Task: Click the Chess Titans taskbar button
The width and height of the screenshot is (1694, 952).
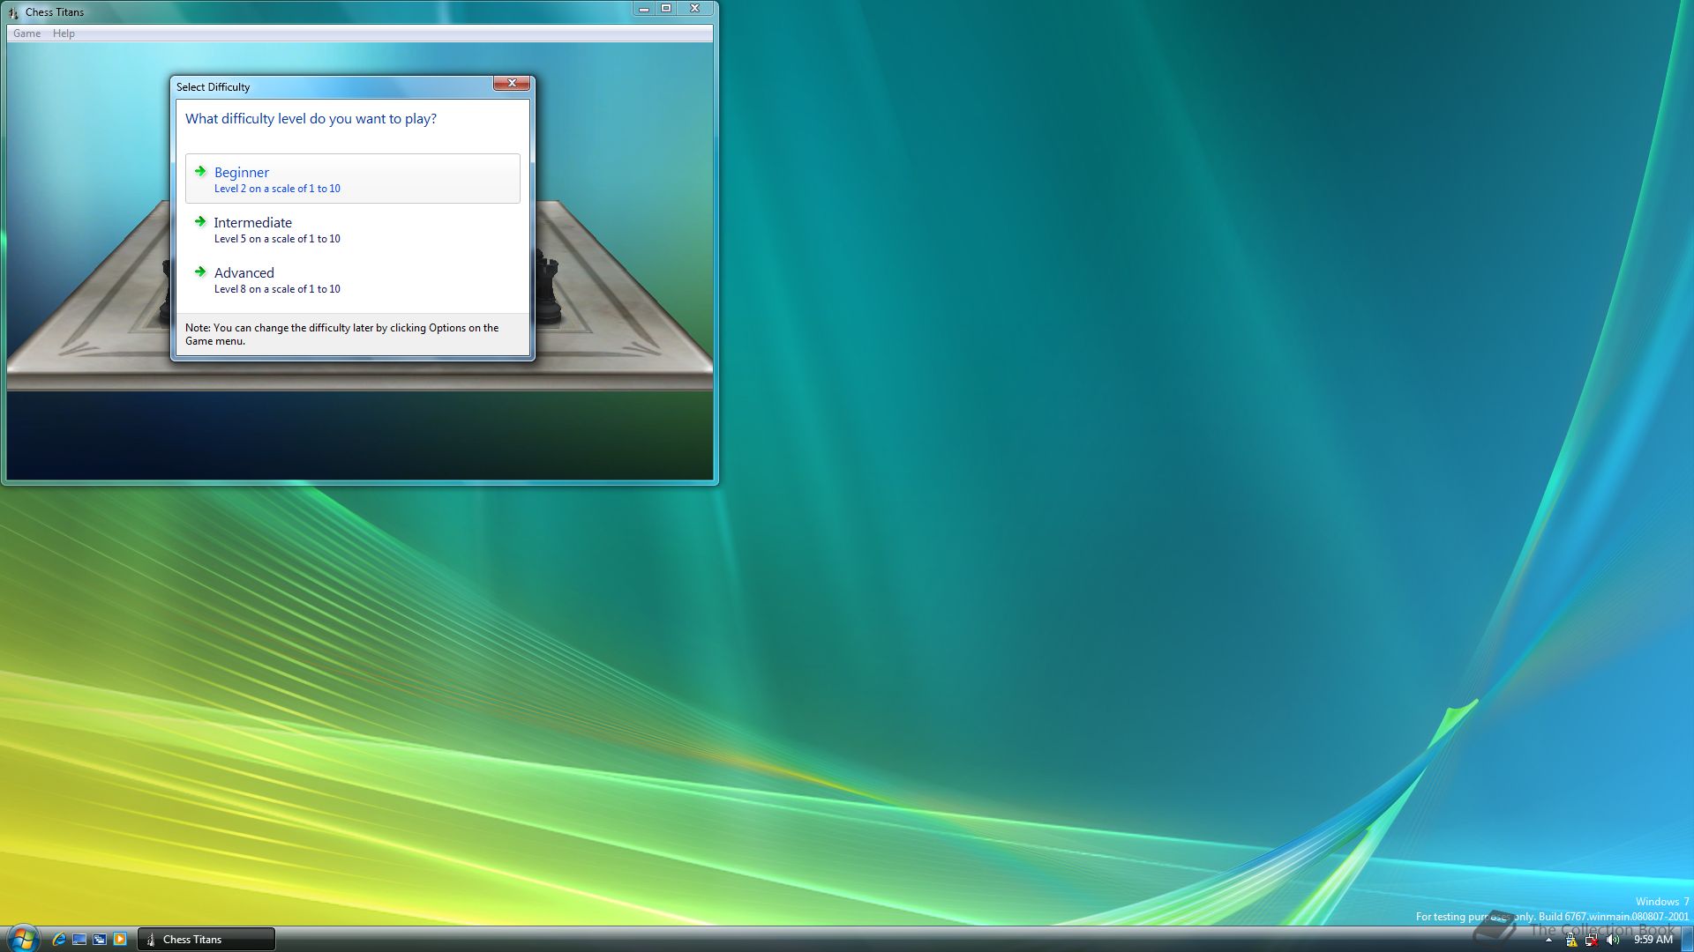Action: [x=206, y=940]
